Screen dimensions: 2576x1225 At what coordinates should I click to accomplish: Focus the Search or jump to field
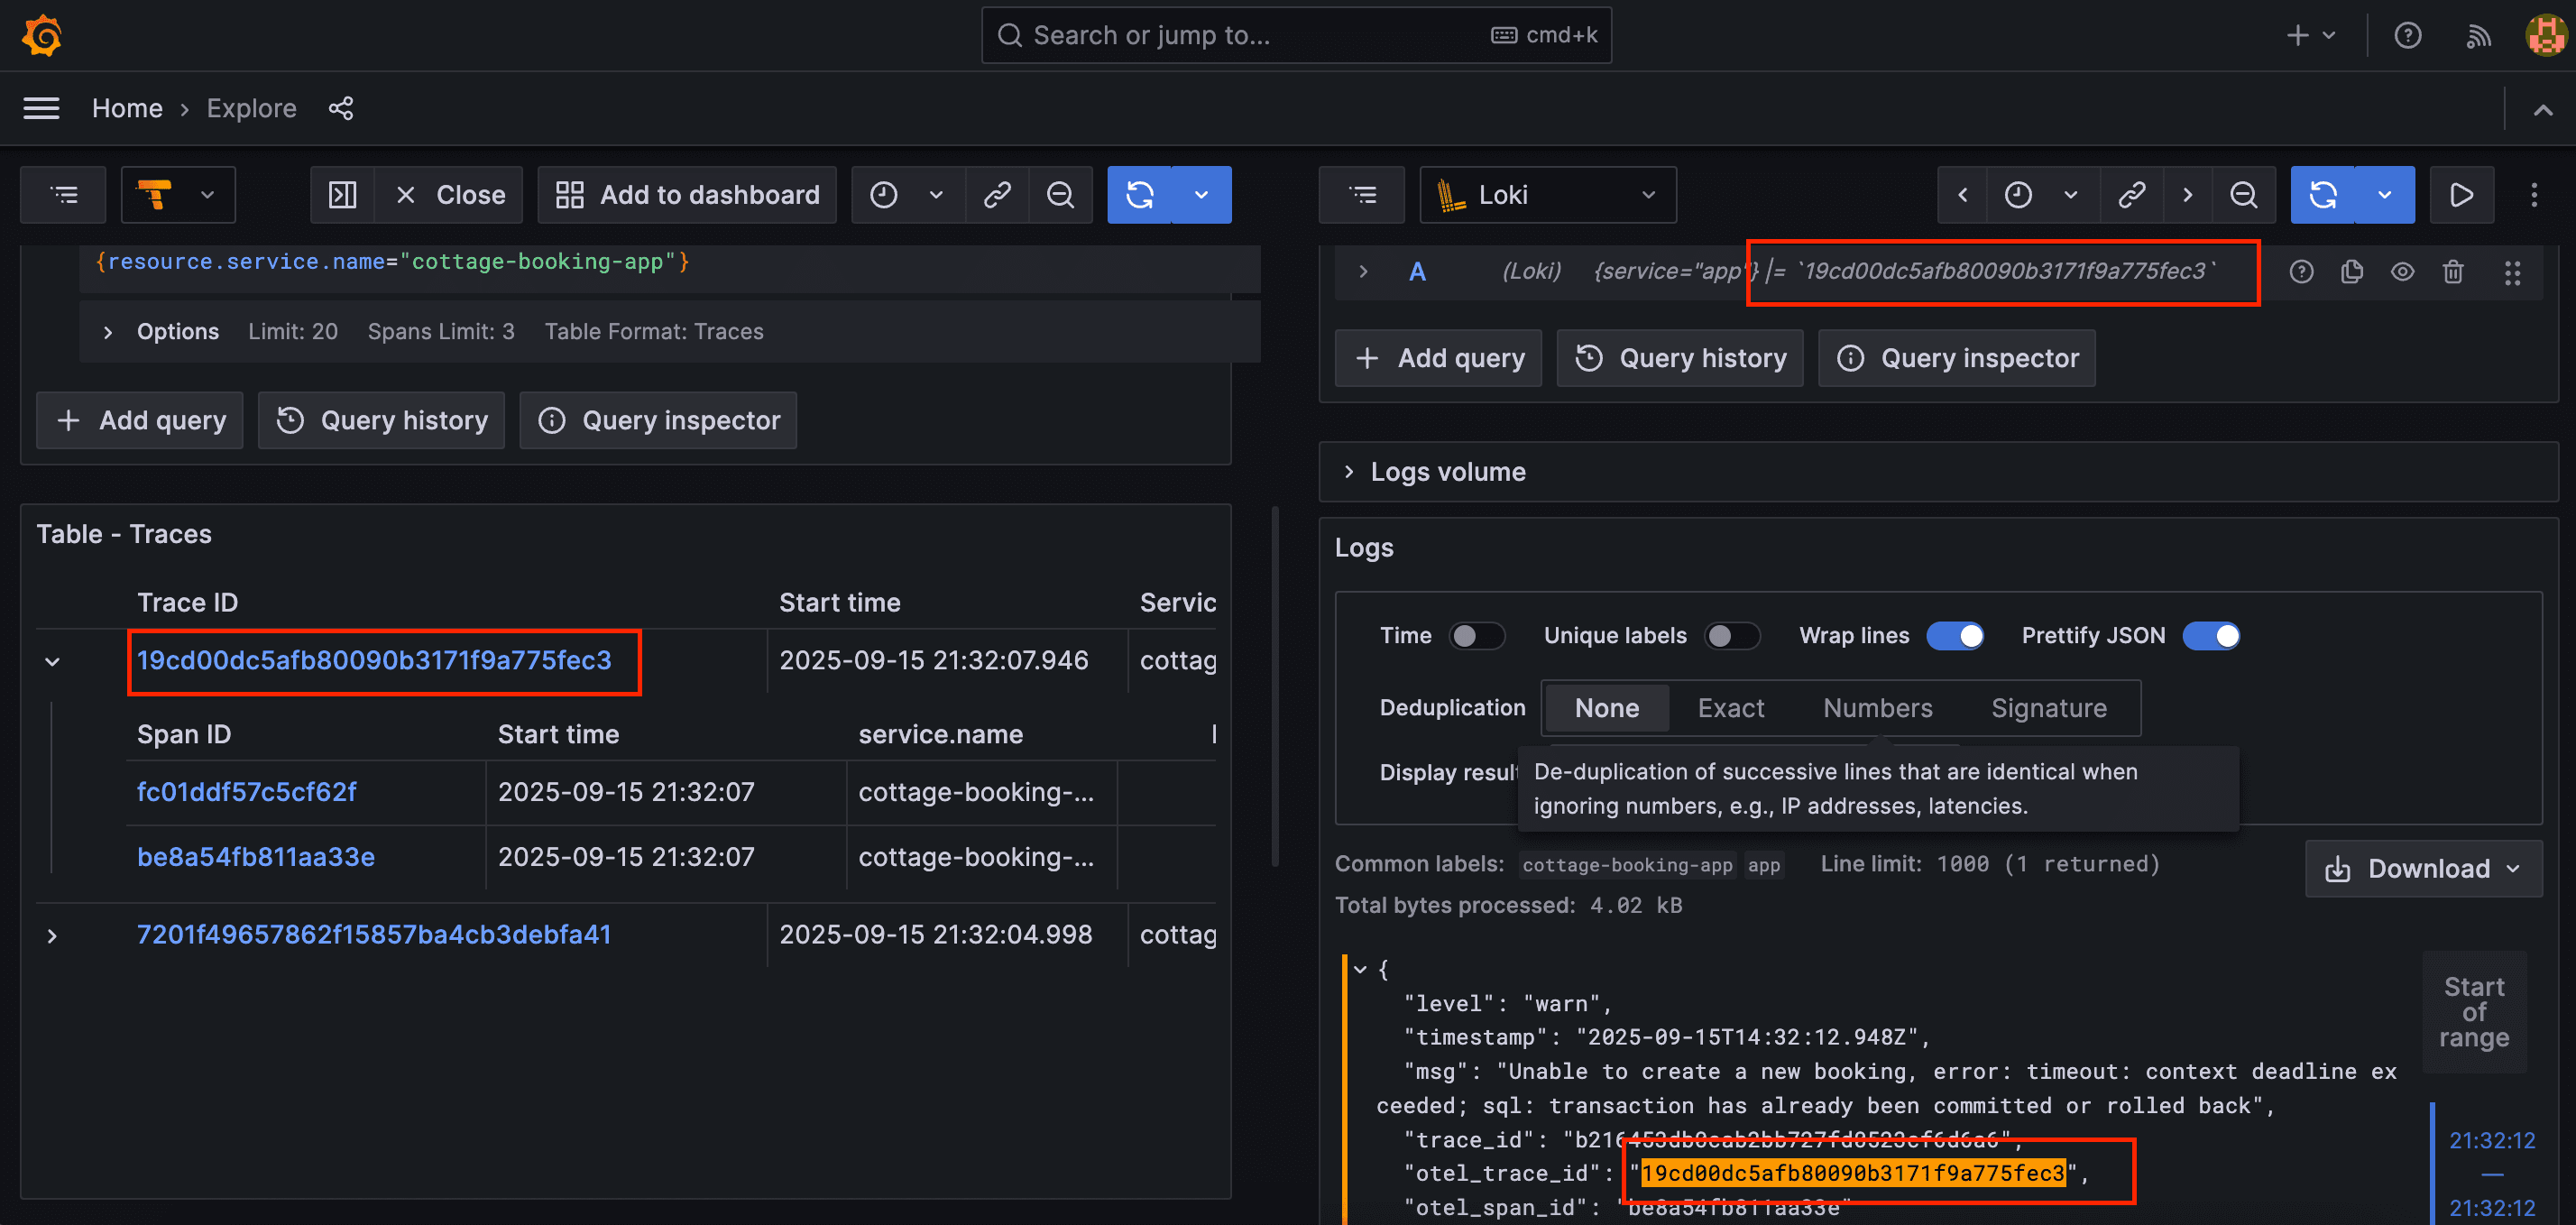(1296, 36)
